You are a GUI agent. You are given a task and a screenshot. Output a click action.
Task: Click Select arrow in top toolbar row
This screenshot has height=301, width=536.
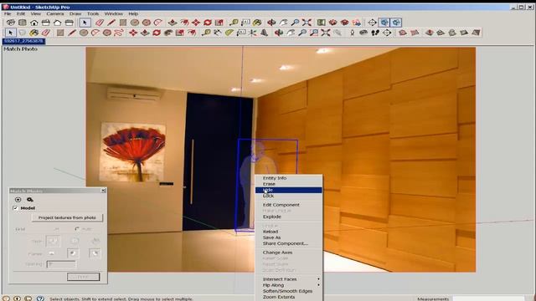tap(85, 23)
